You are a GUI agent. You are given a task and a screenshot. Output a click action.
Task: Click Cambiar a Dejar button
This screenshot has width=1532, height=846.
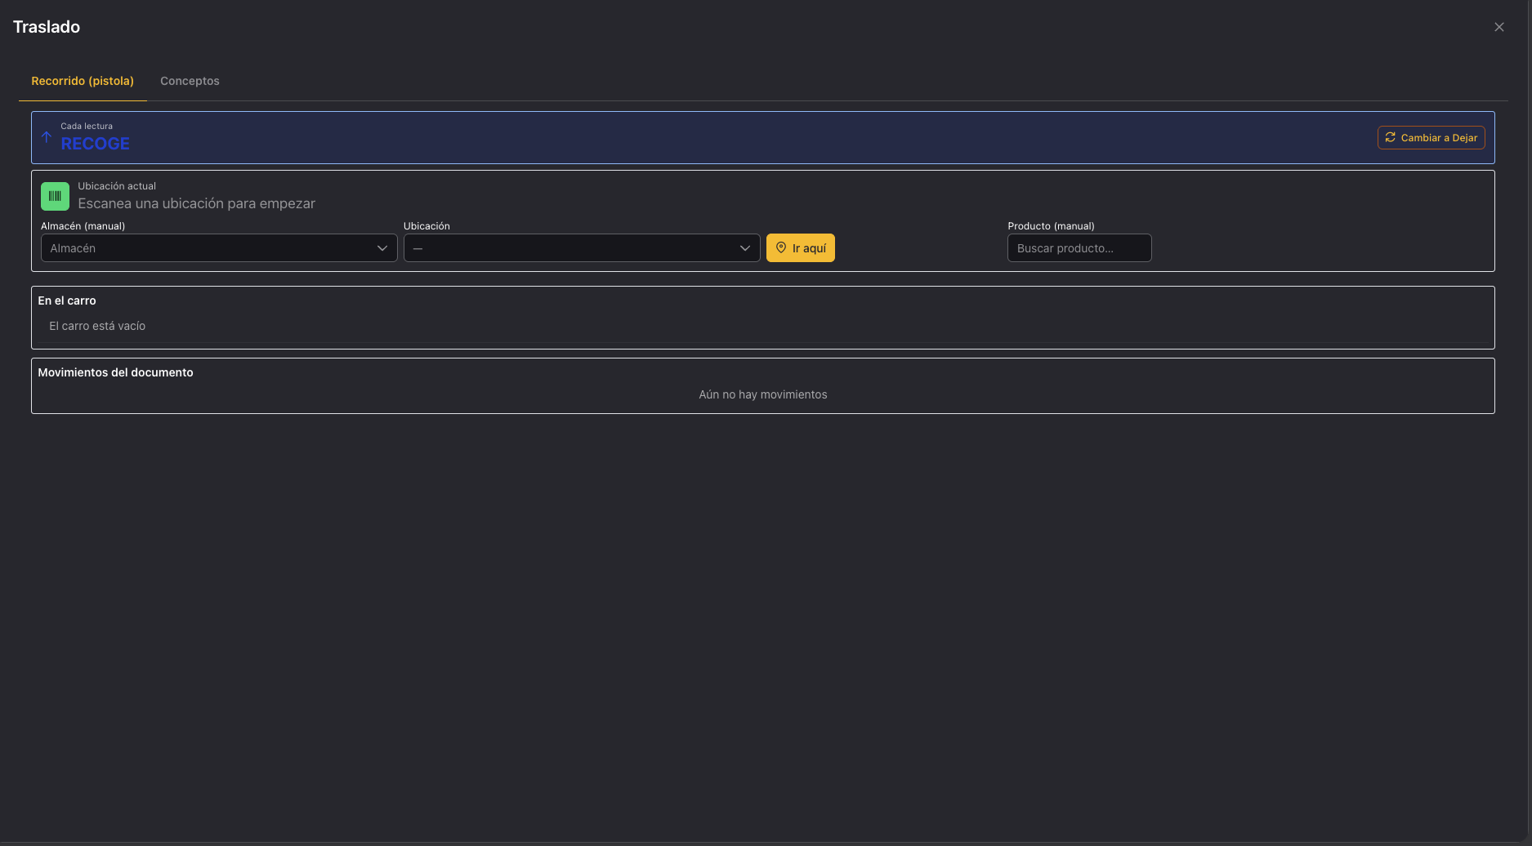tap(1431, 138)
